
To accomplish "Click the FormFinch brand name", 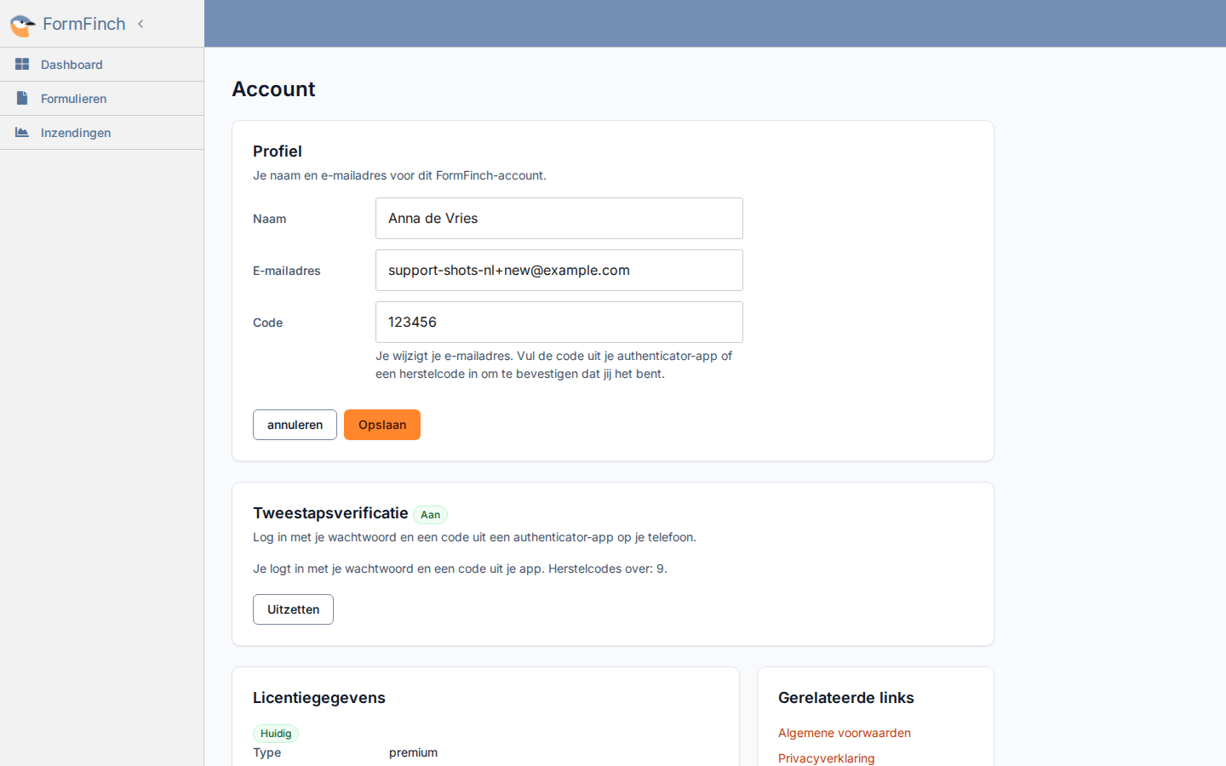I will (x=84, y=24).
